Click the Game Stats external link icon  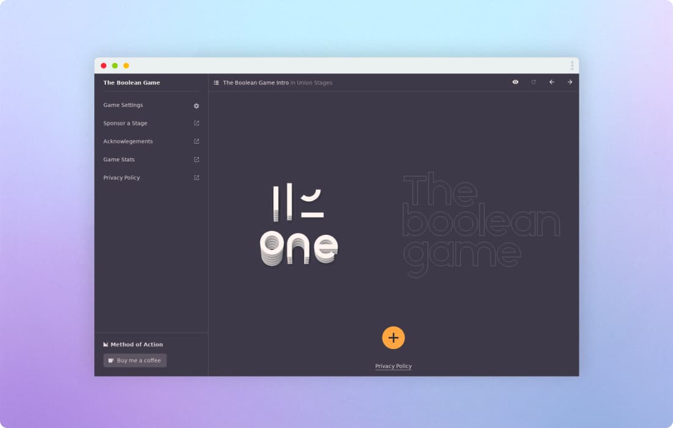[x=196, y=160]
